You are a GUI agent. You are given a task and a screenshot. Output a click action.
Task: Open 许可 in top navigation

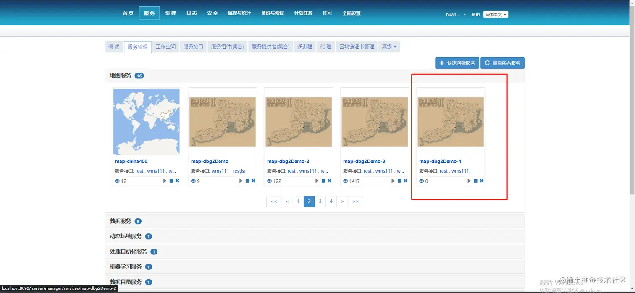tap(328, 13)
